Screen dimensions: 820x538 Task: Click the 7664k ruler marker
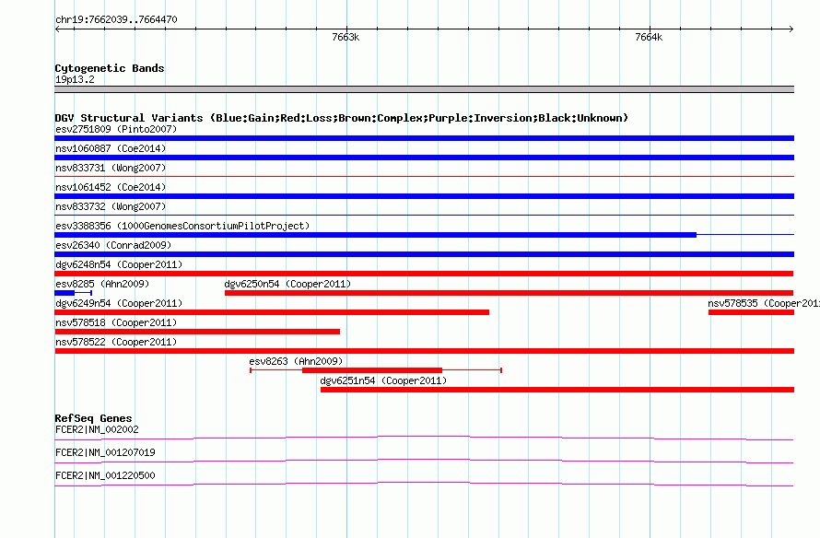coord(649,37)
